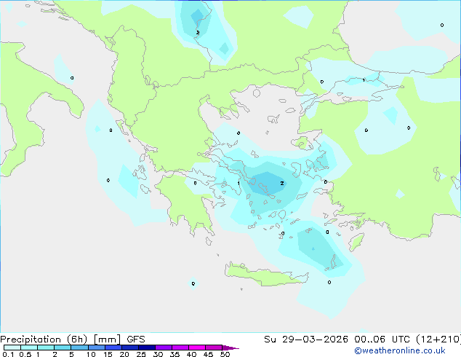Click the "40" legend scale label
The width and height of the screenshot is (461, 357).
(x=191, y=354)
